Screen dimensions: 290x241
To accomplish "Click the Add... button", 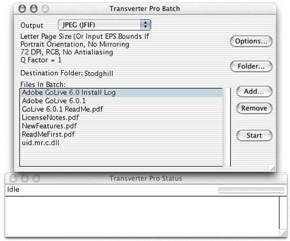I will pos(254,91).
